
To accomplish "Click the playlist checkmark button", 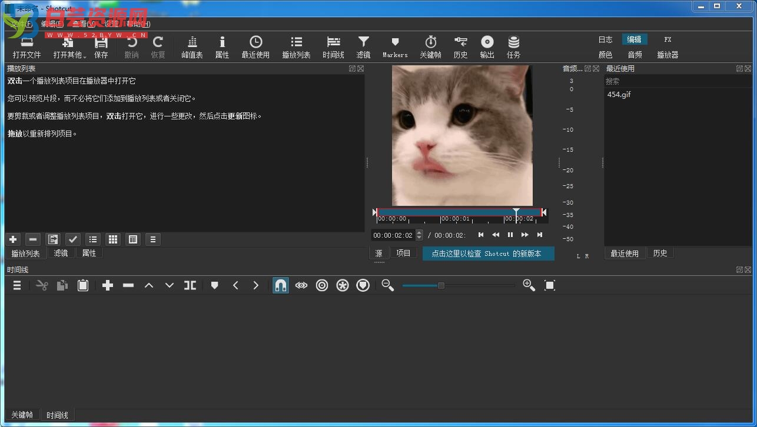I will pyautogui.click(x=73, y=239).
